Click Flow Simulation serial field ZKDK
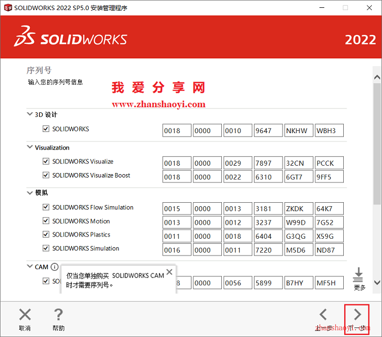The image size is (382, 337). [x=299, y=208]
